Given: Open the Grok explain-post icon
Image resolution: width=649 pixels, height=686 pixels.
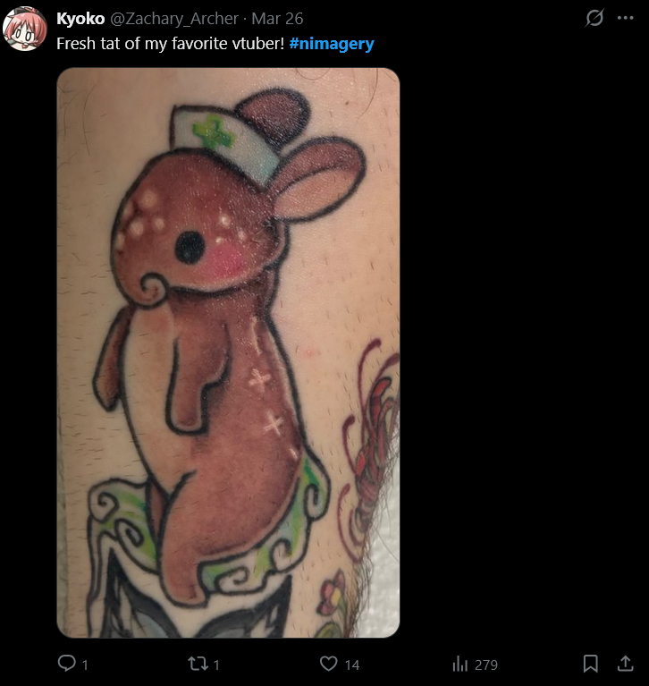Looking at the screenshot, I should [x=594, y=18].
